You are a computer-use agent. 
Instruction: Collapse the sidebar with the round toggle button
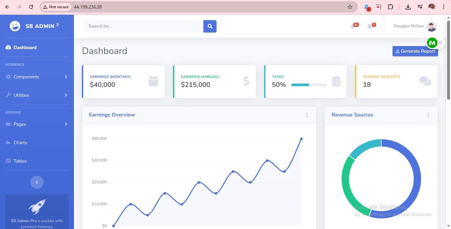click(x=37, y=182)
